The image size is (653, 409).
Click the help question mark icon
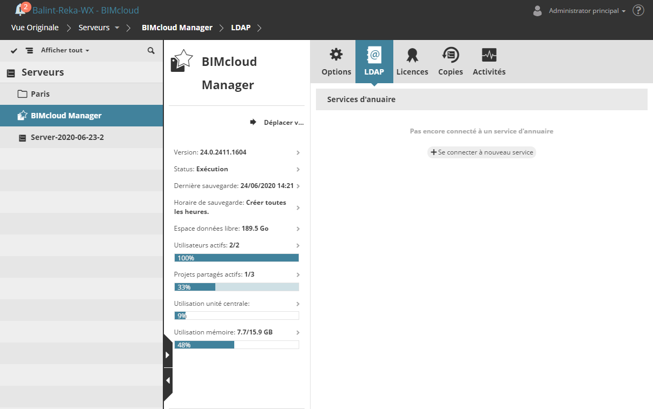point(638,10)
